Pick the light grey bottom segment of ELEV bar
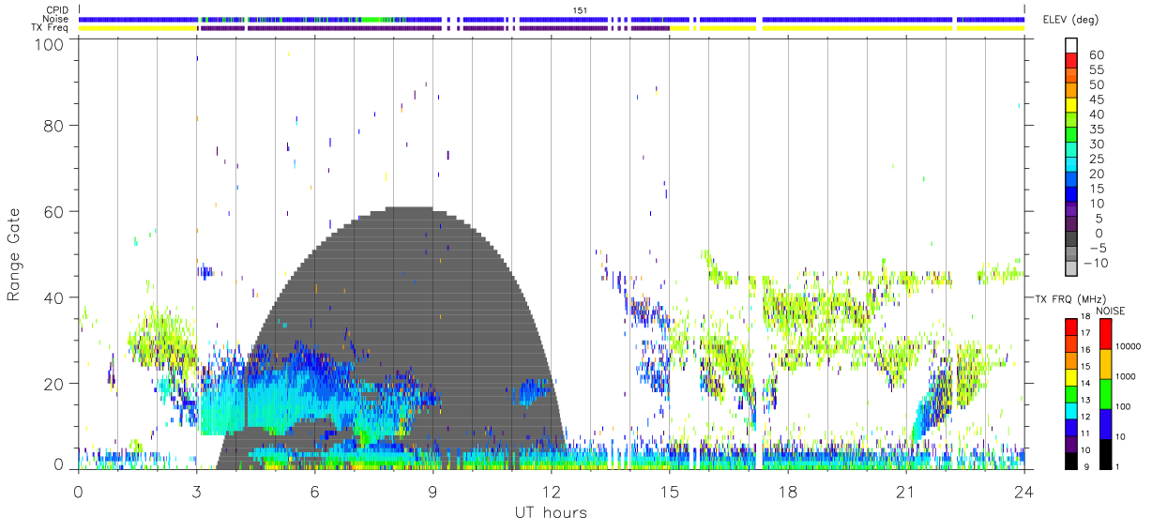 pyautogui.click(x=1071, y=269)
